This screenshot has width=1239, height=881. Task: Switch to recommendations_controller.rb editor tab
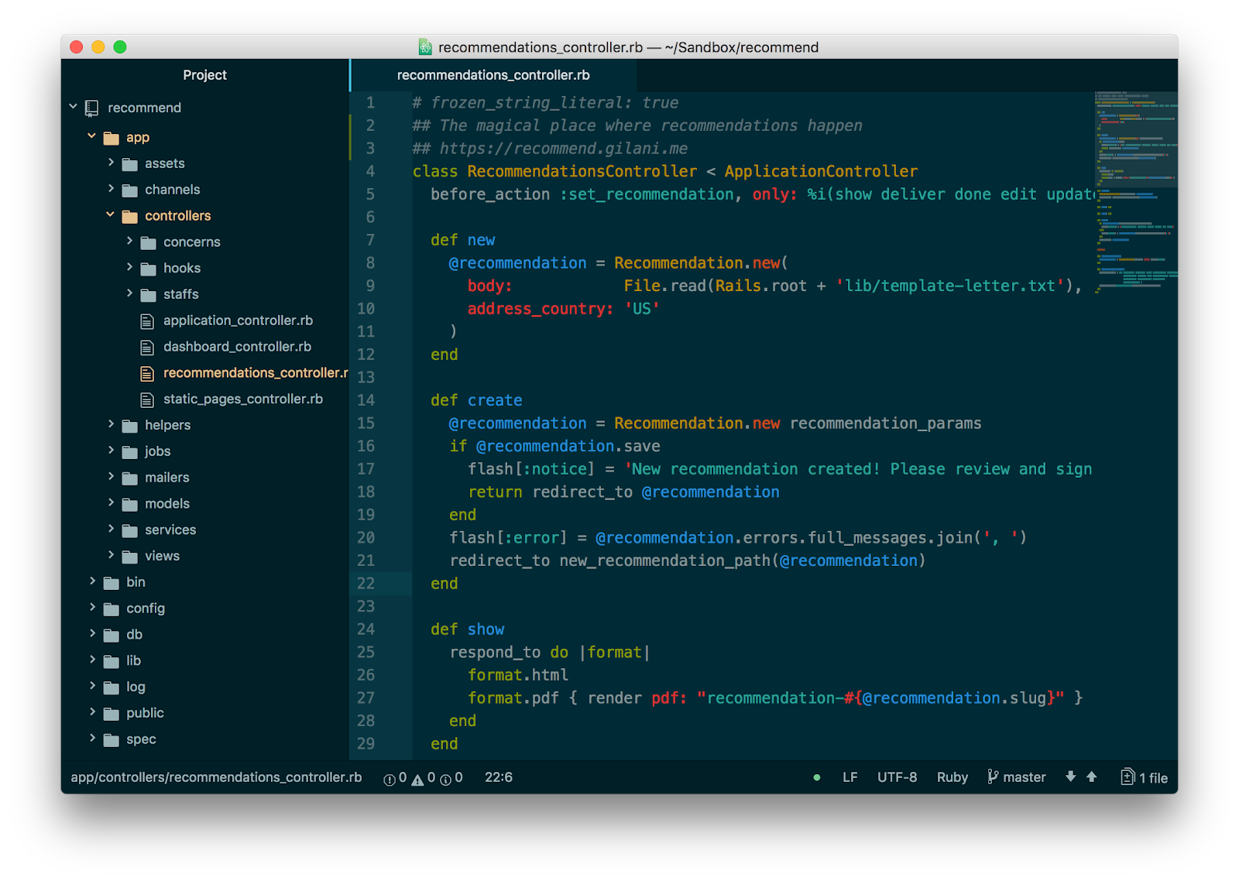pos(493,75)
